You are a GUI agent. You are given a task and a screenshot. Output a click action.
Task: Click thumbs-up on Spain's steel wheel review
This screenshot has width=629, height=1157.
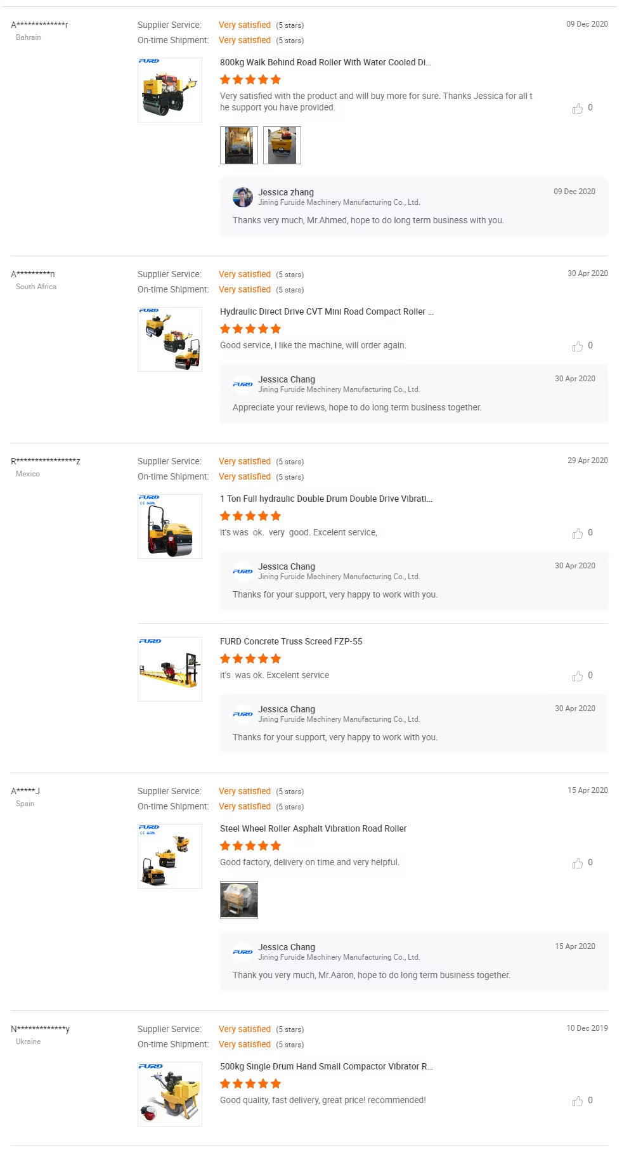(578, 863)
